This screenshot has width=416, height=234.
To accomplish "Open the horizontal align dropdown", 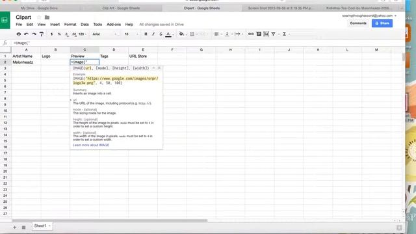I will pyautogui.click(x=218, y=34).
